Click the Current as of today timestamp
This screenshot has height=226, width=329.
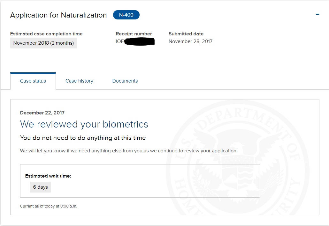click(49, 206)
